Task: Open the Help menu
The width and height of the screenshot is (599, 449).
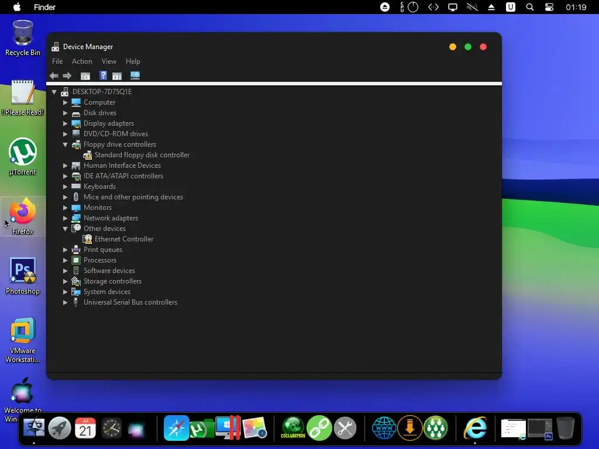Action: point(133,61)
